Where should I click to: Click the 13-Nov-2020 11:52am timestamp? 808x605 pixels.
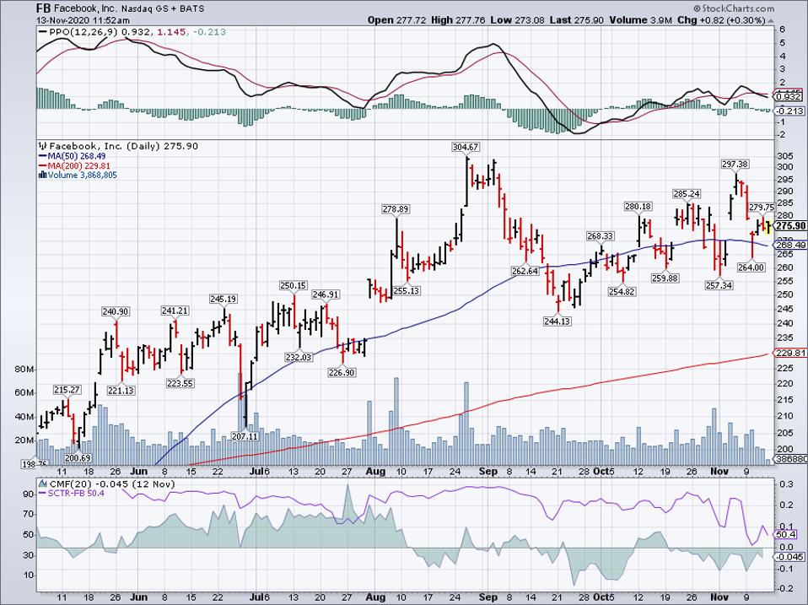click(83, 20)
